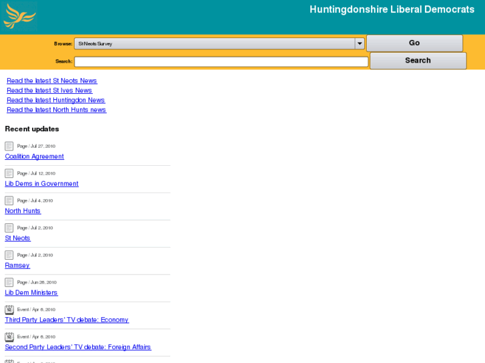Viewport: 485px width, 363px height.
Task: Open the Ramsey page link
Action: coord(17,265)
